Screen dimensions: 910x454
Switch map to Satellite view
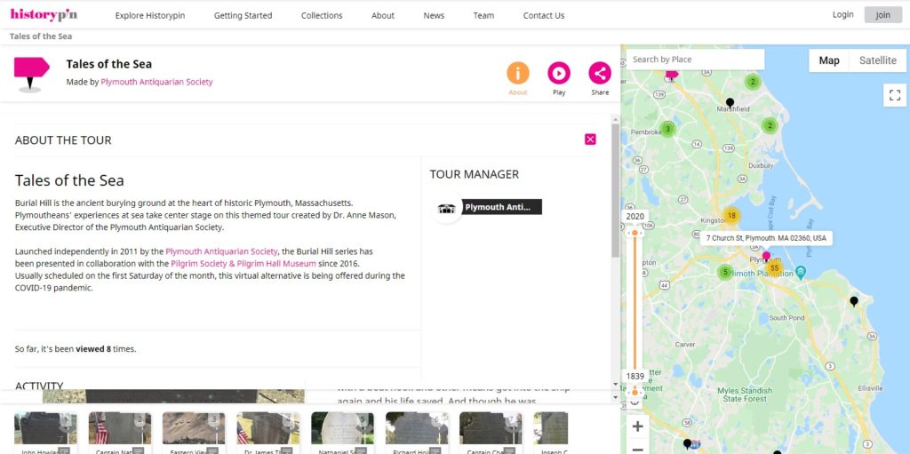[x=877, y=60]
